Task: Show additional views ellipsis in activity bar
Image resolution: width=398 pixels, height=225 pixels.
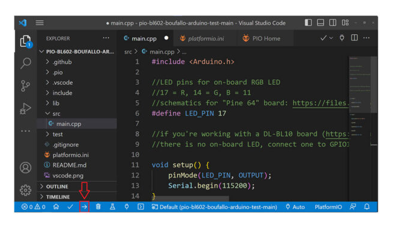Action: [25, 131]
